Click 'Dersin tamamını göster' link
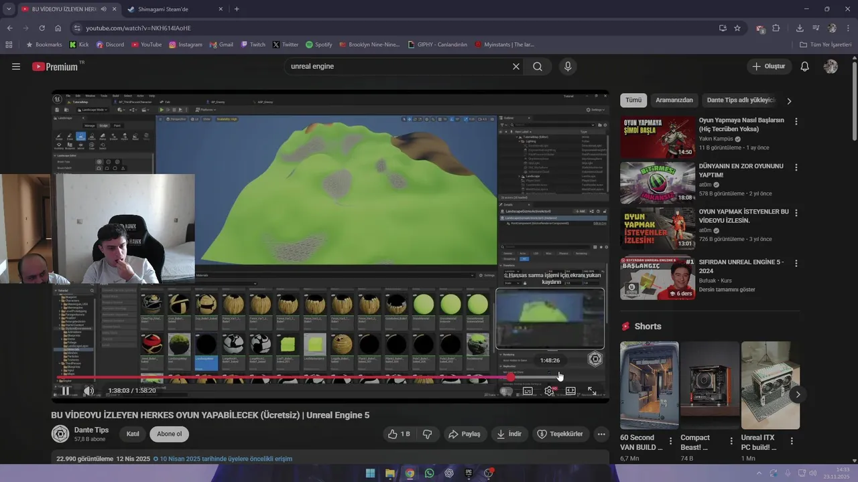This screenshot has width=858, height=482. tap(727, 289)
